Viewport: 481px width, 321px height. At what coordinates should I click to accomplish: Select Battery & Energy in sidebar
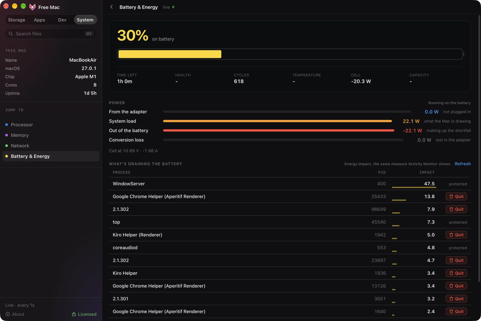(51, 156)
